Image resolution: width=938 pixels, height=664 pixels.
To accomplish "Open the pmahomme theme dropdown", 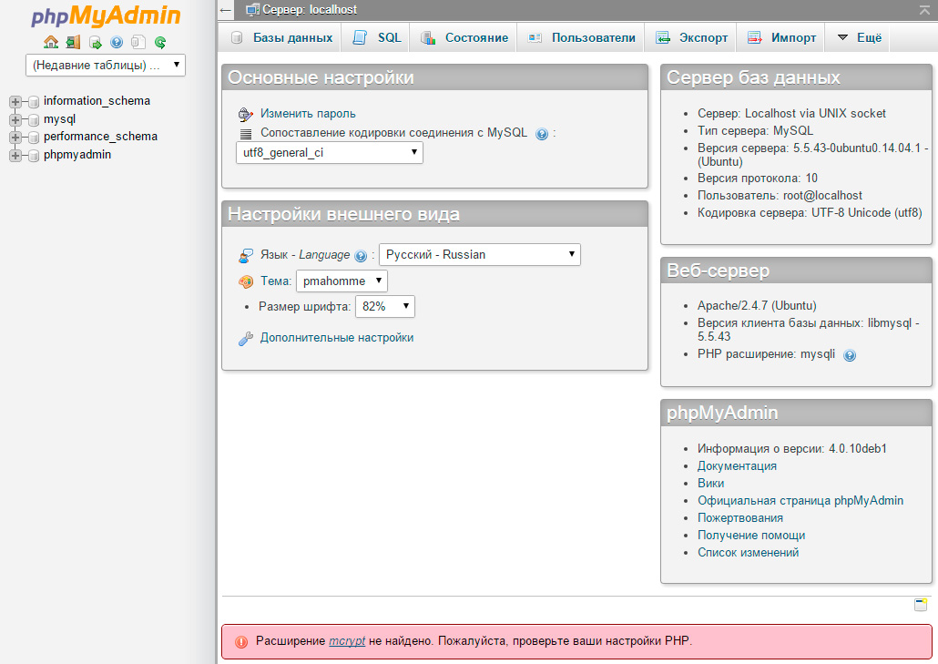I will pos(342,281).
